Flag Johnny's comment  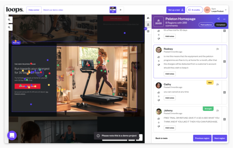tap(218, 111)
